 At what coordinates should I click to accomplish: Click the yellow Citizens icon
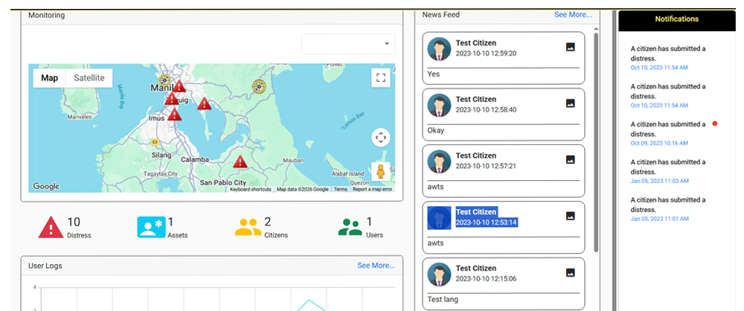[248, 227]
